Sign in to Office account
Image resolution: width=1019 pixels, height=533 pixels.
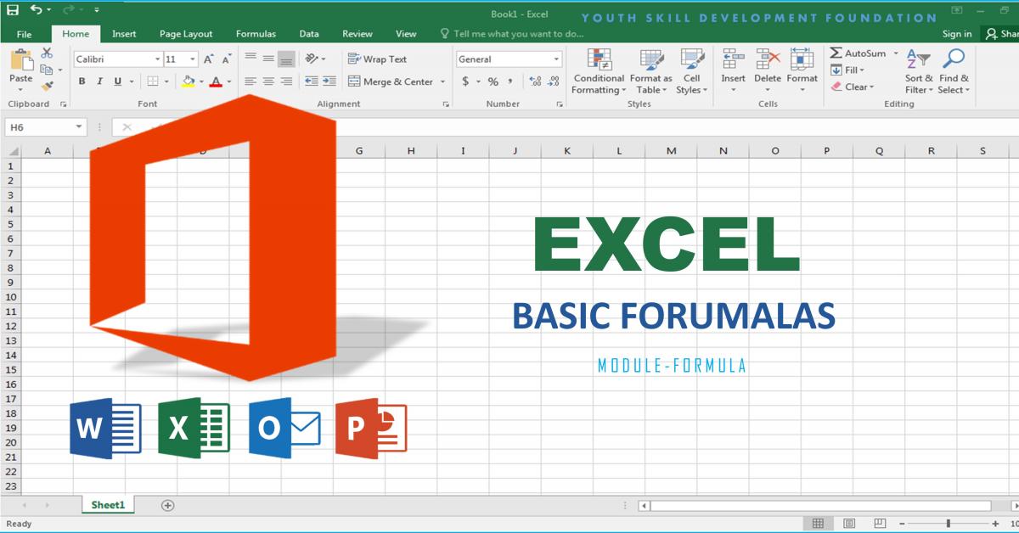point(957,34)
